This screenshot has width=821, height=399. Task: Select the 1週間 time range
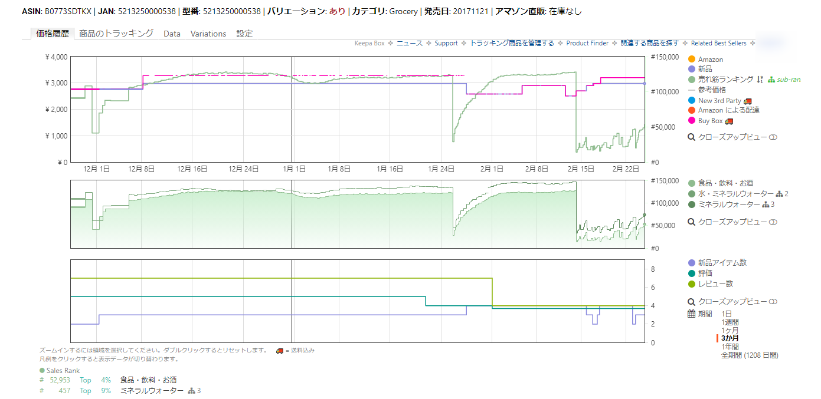point(730,322)
